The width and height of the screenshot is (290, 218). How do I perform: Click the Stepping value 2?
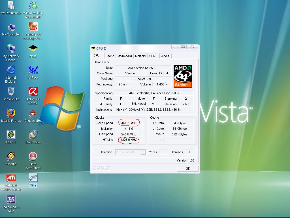click(x=186, y=98)
